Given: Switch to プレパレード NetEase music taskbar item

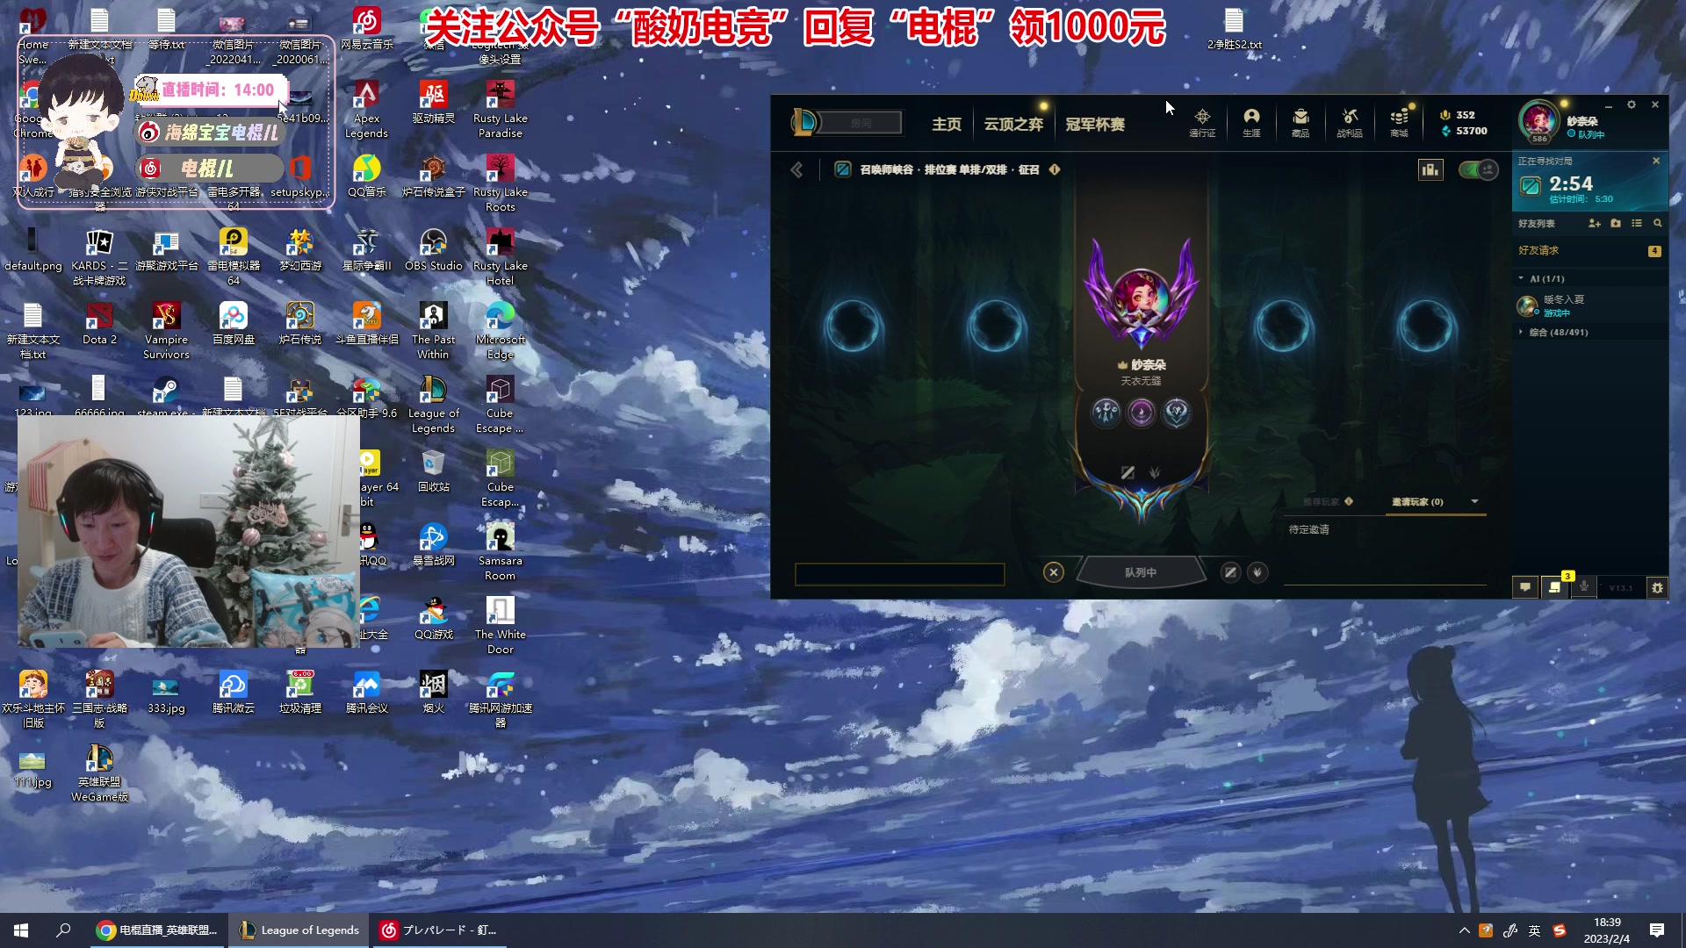Looking at the screenshot, I should 439,930.
